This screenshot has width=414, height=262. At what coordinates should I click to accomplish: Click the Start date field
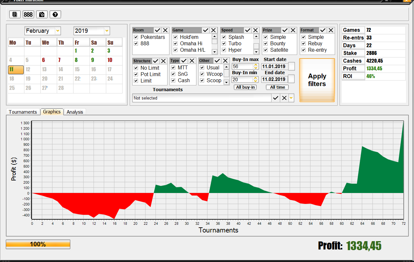[275, 66]
